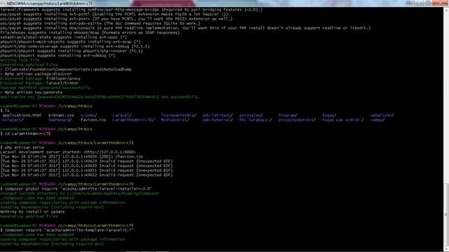Click the '$ ls' command line
Viewport: 449px width, 252px height.
pyautogui.click(x=5, y=111)
